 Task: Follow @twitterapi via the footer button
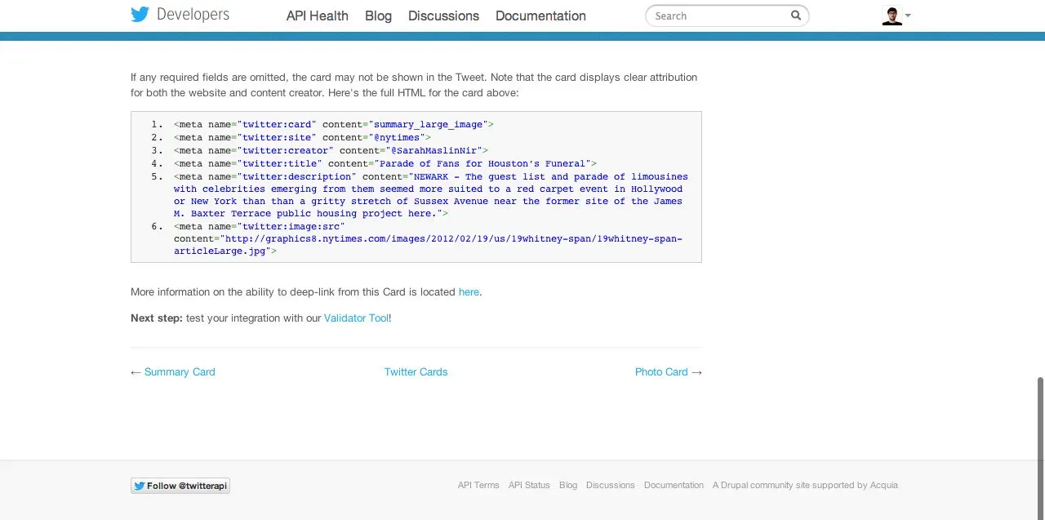point(180,485)
